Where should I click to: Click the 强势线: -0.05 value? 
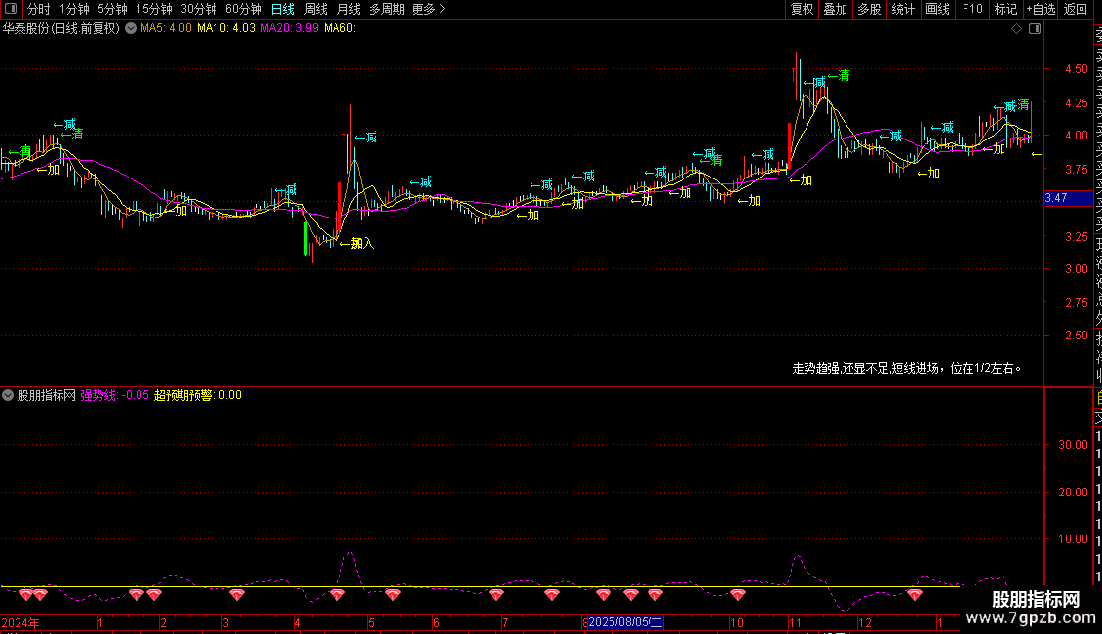pyautogui.click(x=114, y=395)
